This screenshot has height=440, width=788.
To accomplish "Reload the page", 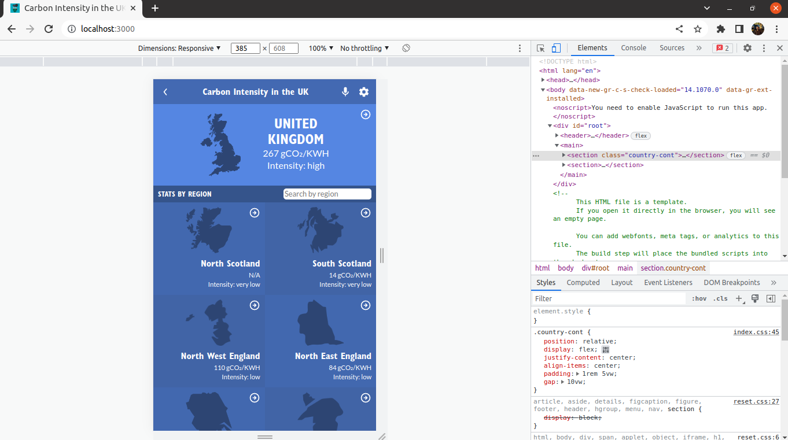I will coord(49,29).
